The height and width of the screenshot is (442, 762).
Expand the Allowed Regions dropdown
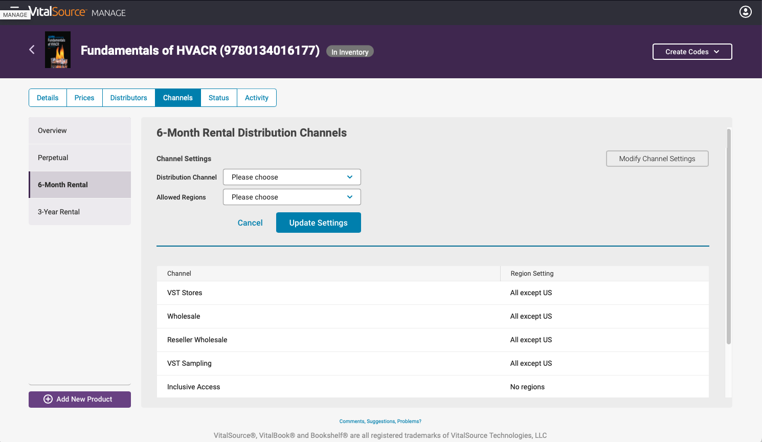click(x=292, y=197)
